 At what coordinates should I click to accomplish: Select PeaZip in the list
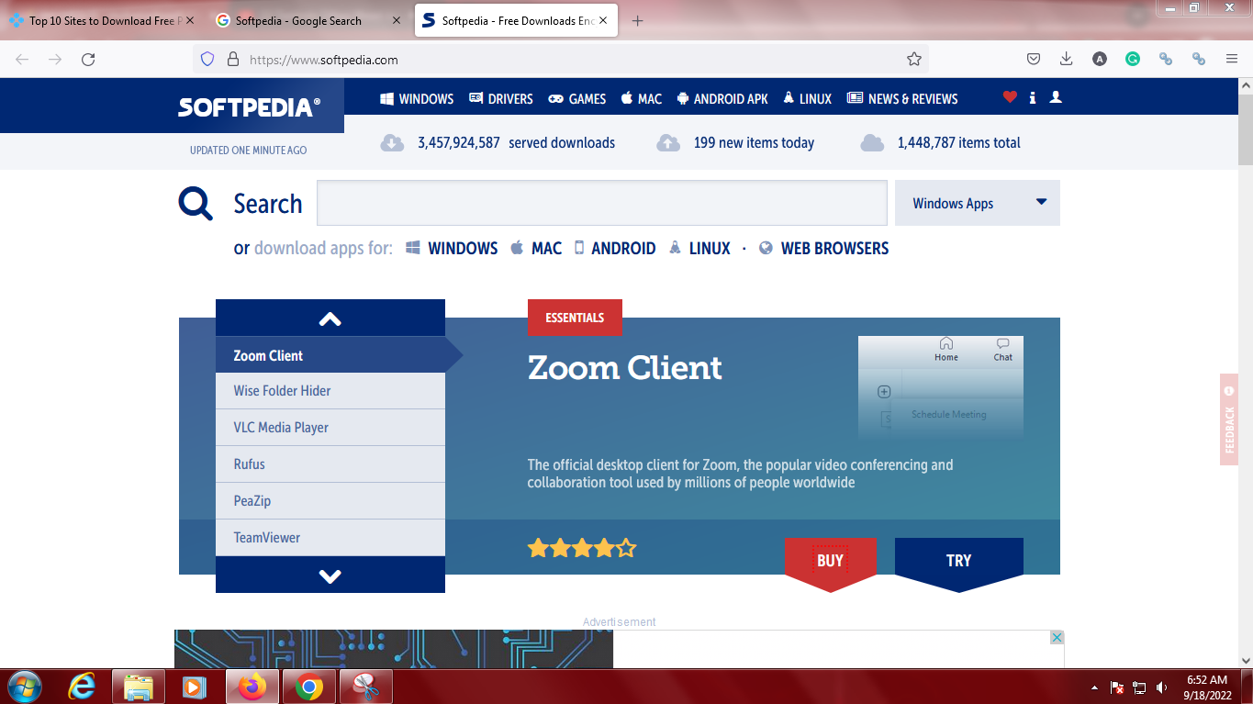coord(330,501)
